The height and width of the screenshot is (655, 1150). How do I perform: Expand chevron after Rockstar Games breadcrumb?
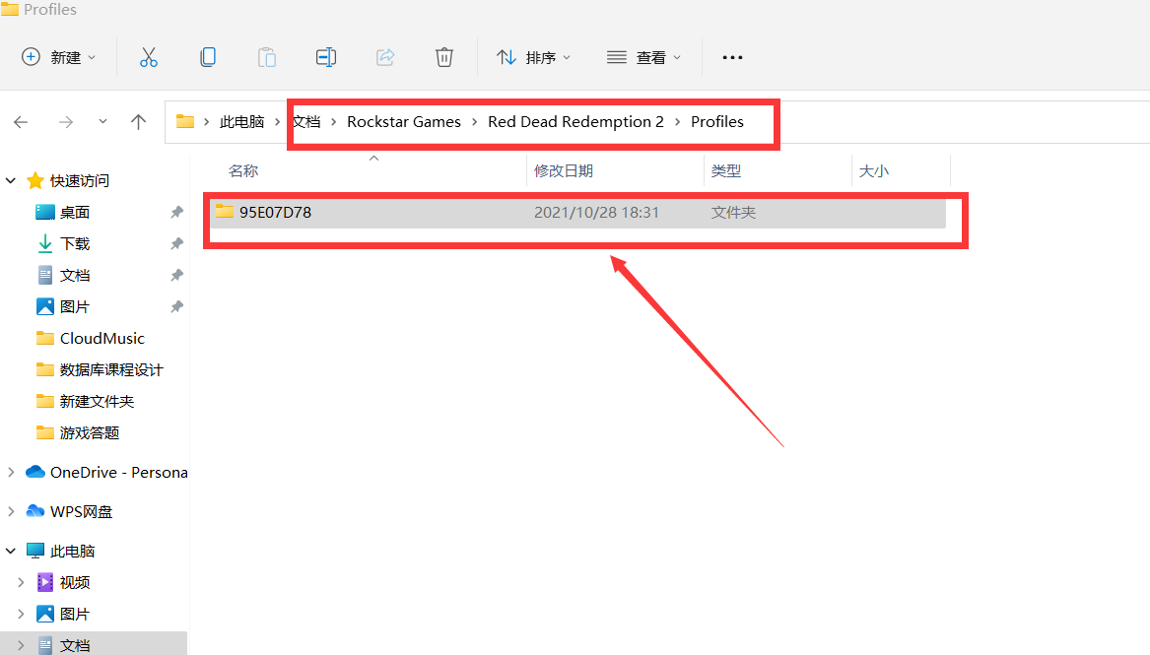pyautogui.click(x=475, y=121)
